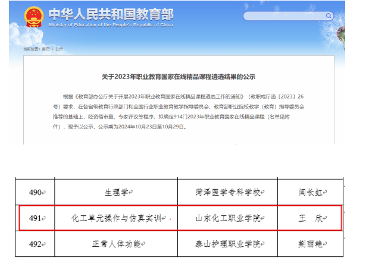Click the 化工单元操作与仿真实训 course cell
This screenshot has width=366, height=264.
[117, 218]
